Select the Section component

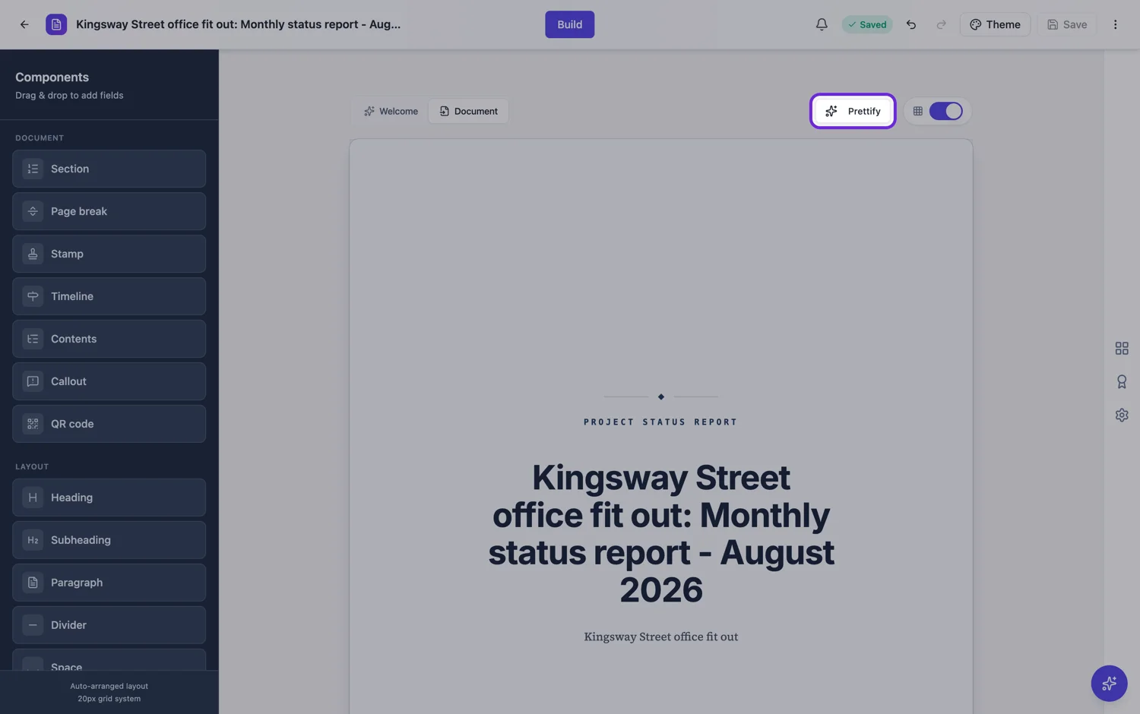109,169
